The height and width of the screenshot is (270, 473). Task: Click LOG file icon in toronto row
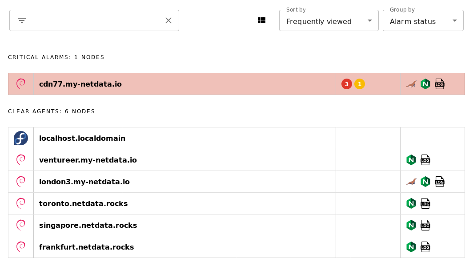coord(425,203)
